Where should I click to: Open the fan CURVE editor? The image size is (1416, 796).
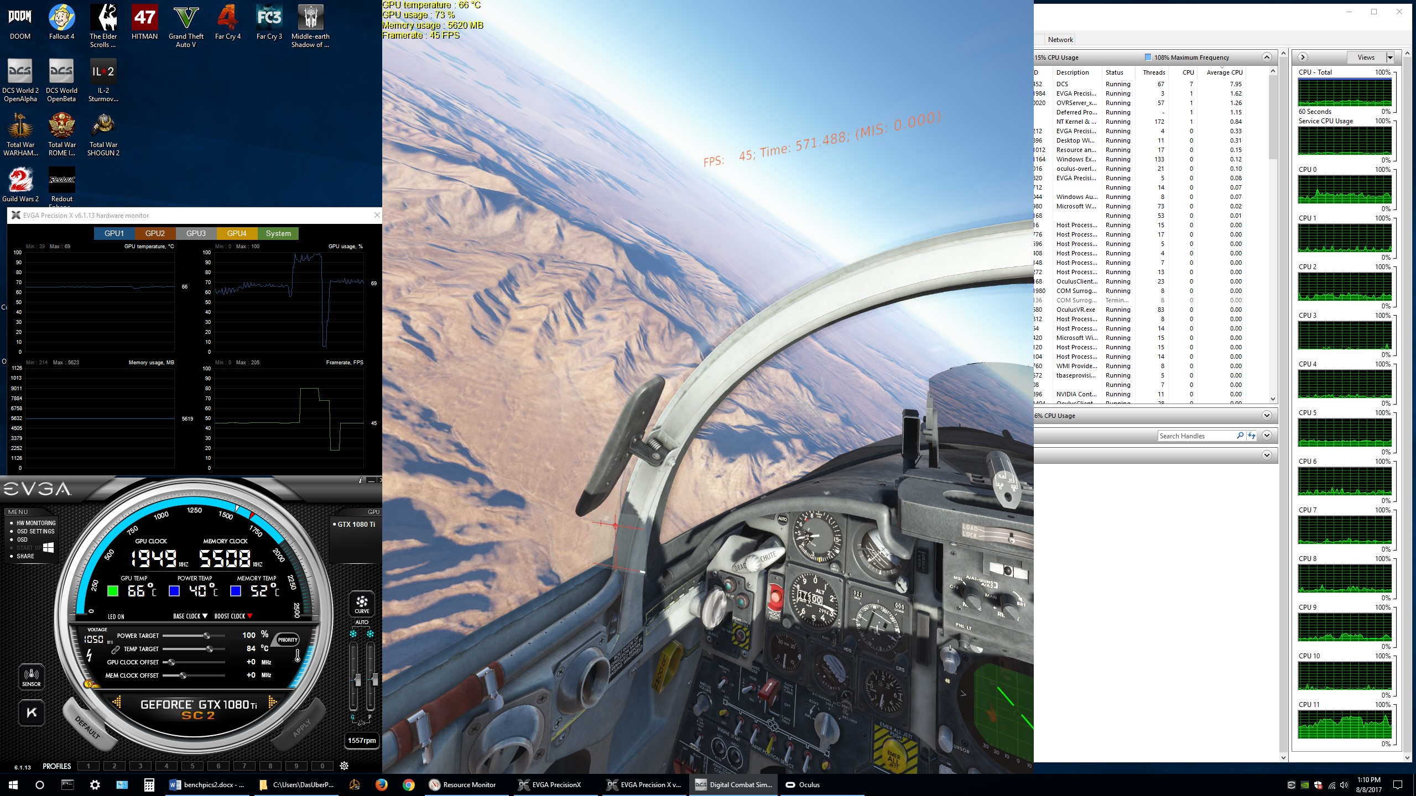(x=362, y=603)
